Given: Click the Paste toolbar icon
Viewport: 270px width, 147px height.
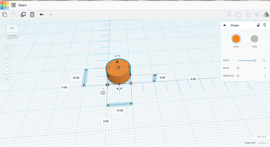Looking at the screenshot, I should 13,14.
